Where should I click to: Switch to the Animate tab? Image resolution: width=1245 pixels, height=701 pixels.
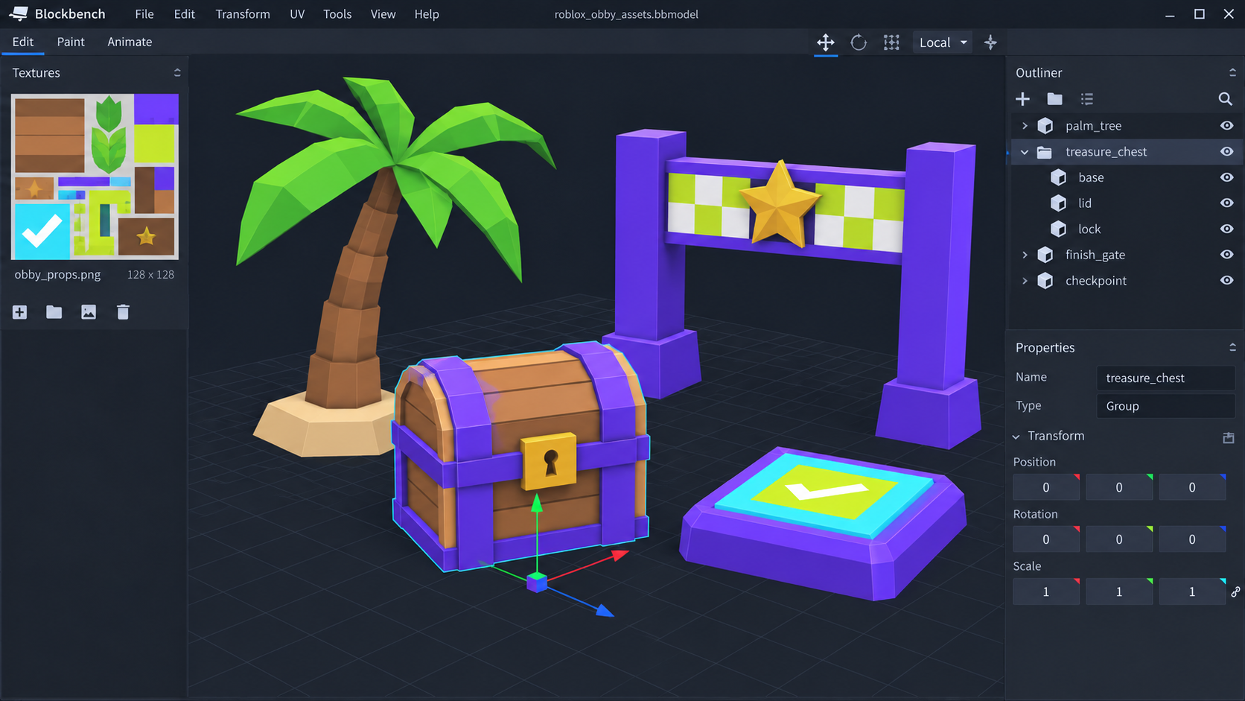click(x=130, y=42)
